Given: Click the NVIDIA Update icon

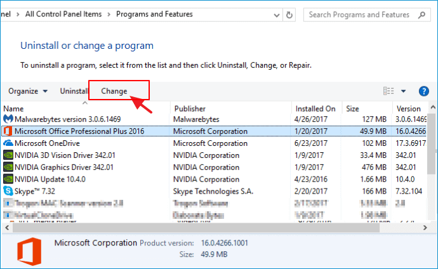Looking at the screenshot, I should (x=8, y=179).
